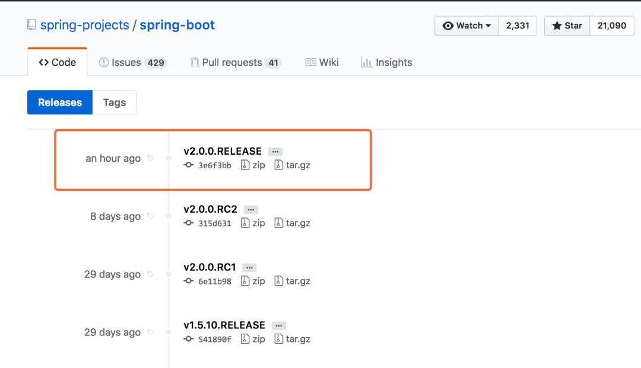Download zip for v2.0.0.RELEASE

(253, 165)
